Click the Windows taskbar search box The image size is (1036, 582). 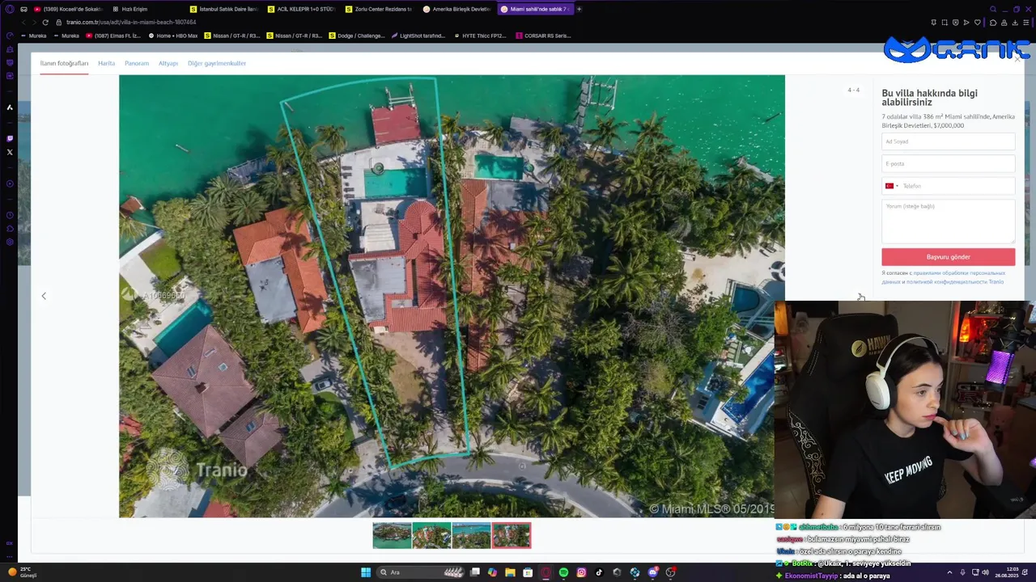(x=421, y=572)
